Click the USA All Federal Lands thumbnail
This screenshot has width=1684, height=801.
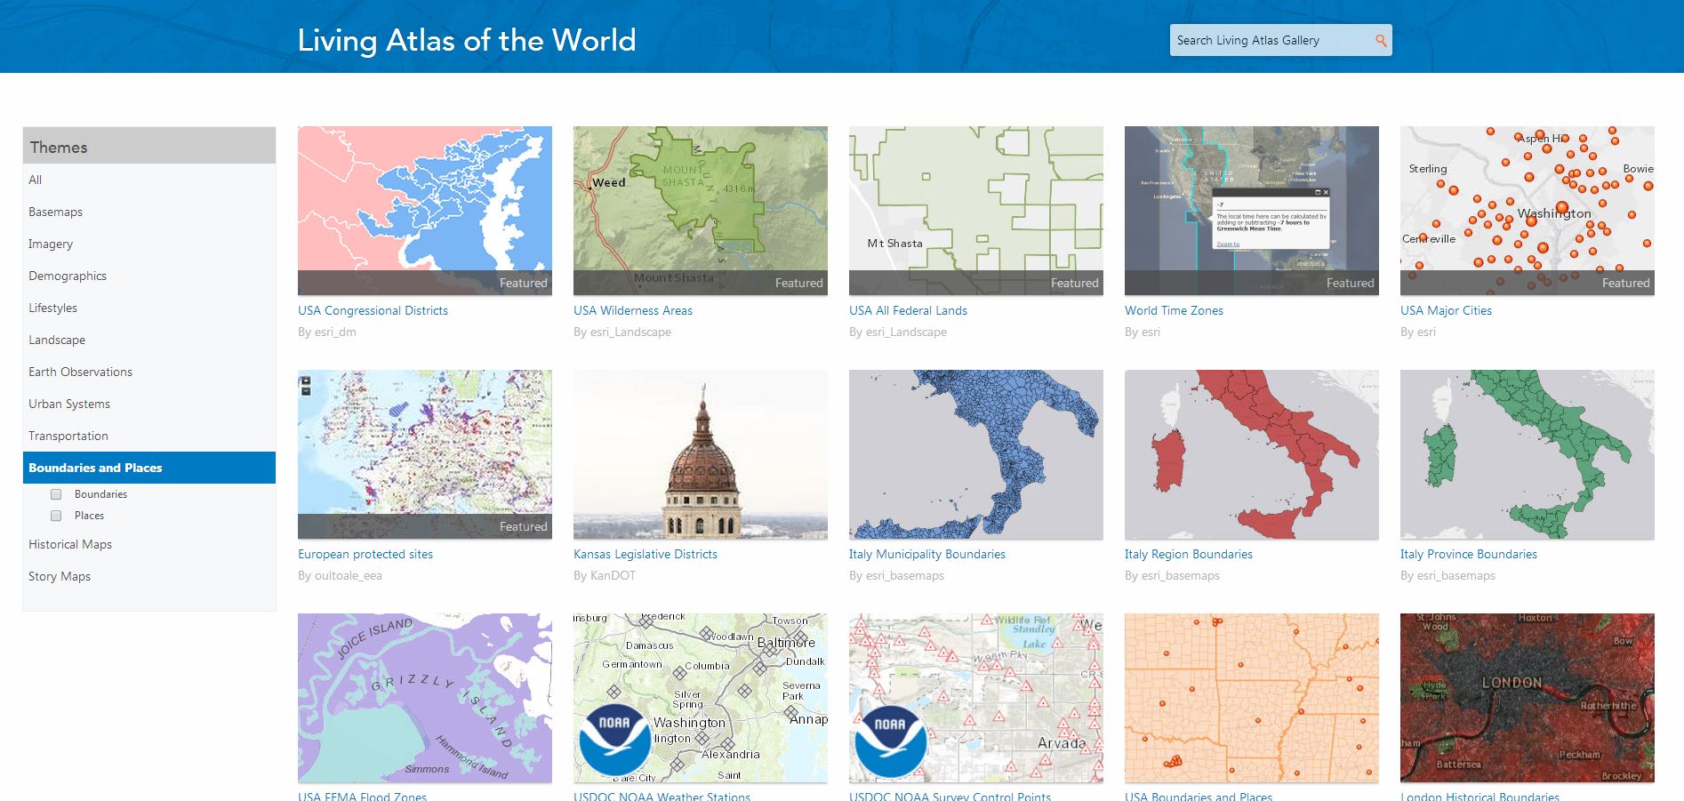(x=976, y=211)
